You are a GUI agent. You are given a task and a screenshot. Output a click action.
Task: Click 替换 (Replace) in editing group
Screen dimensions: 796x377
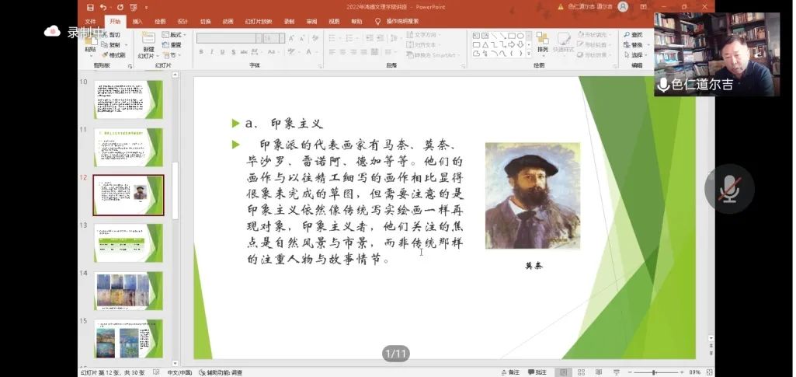pos(633,45)
